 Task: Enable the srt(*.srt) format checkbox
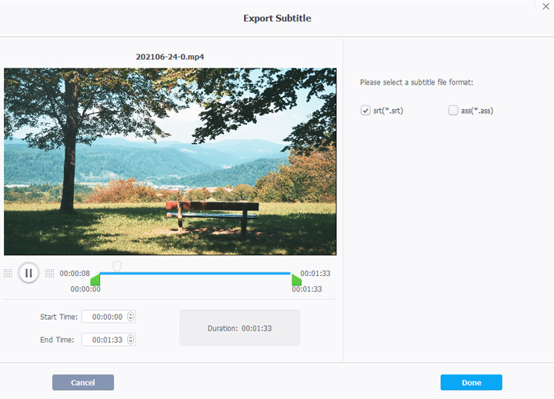(365, 111)
